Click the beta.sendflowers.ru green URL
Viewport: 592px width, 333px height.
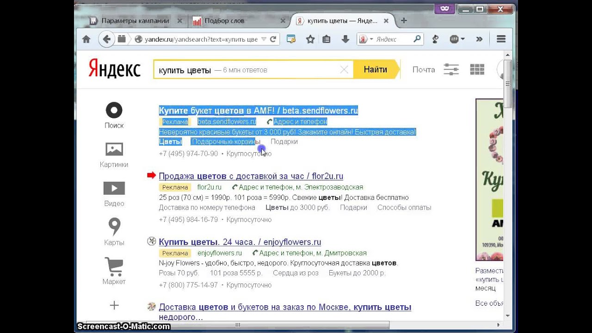point(227,122)
